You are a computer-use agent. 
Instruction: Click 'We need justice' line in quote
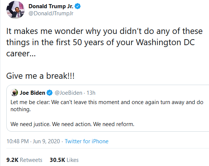73,124
